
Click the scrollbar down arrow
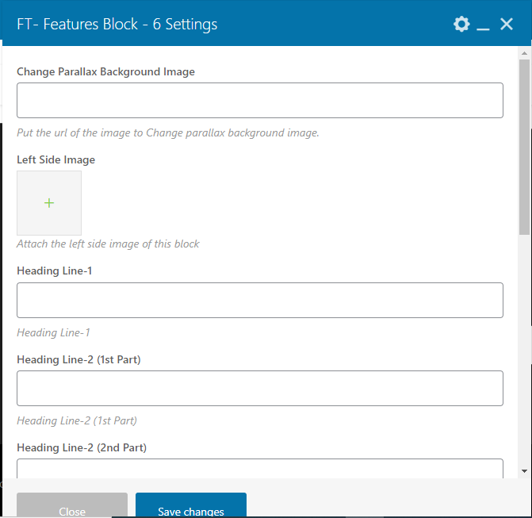tap(524, 471)
